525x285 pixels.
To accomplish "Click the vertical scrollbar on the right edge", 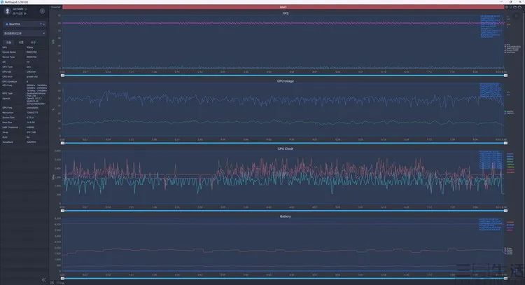I will pos(524,144).
